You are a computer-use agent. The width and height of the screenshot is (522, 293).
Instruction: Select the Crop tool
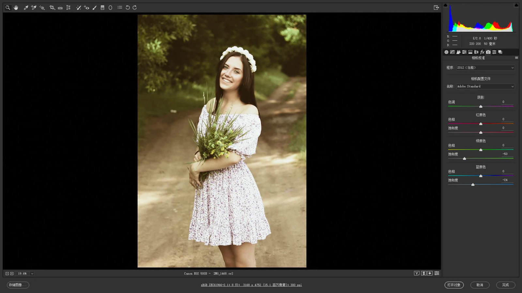pyautogui.click(x=52, y=7)
